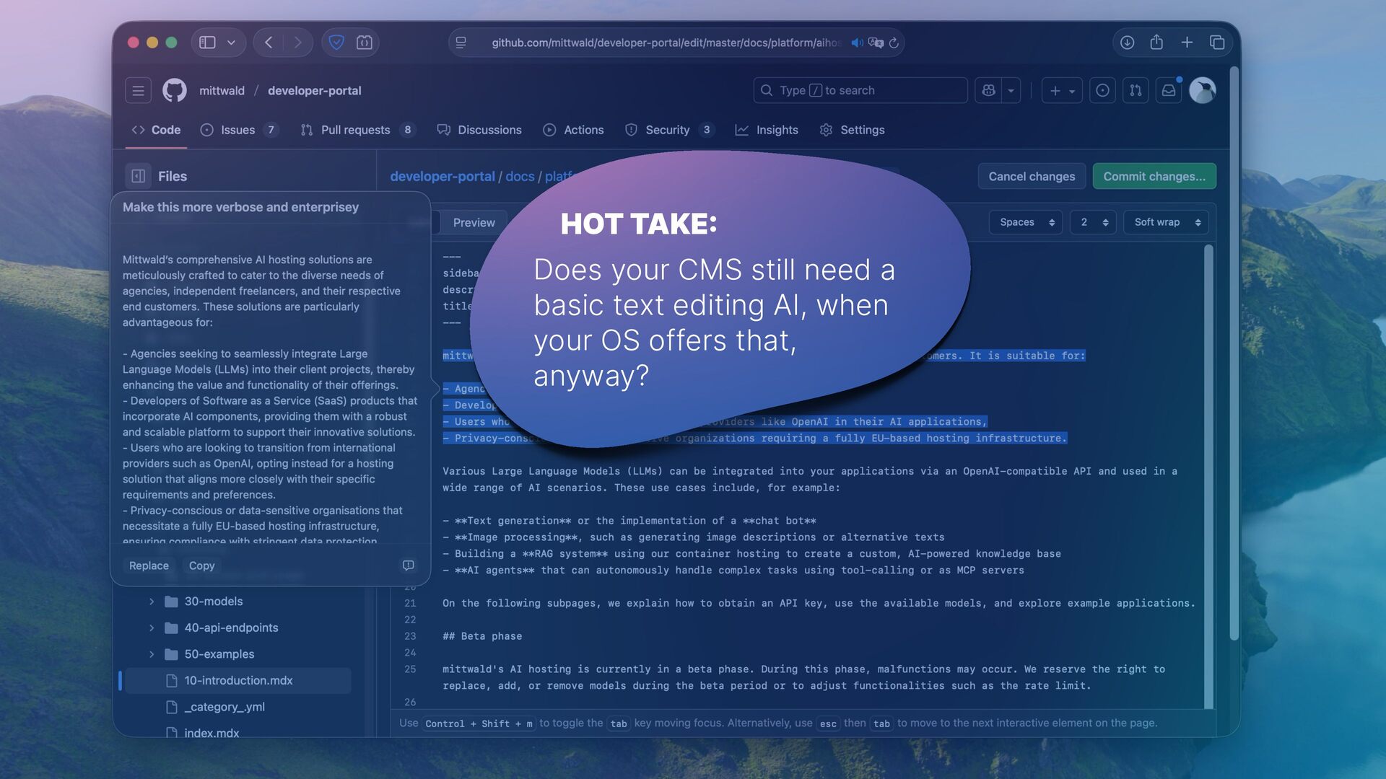Click the Type to search field
The width and height of the screenshot is (1386, 779).
pyautogui.click(x=859, y=90)
